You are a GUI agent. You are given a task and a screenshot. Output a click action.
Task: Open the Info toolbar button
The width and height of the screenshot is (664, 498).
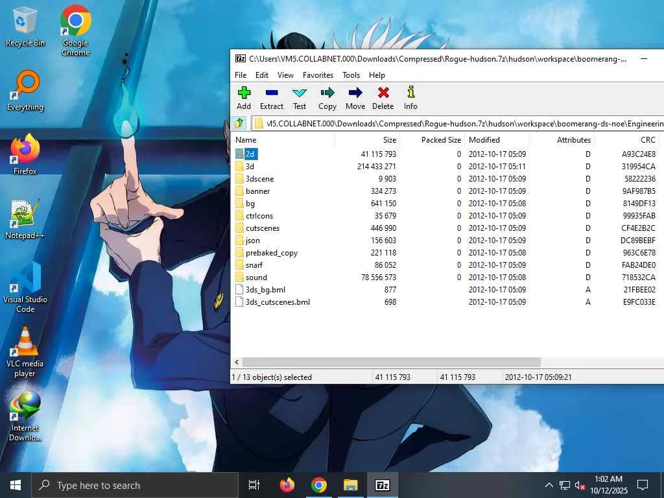click(410, 99)
